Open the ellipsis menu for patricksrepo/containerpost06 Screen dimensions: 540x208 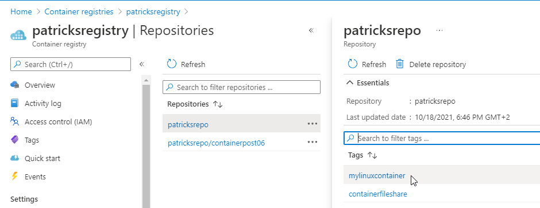pyautogui.click(x=313, y=142)
